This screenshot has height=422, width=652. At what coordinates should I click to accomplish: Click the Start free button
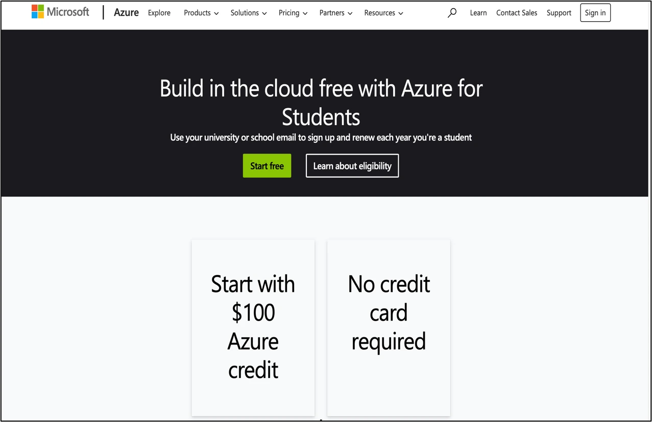click(x=267, y=165)
